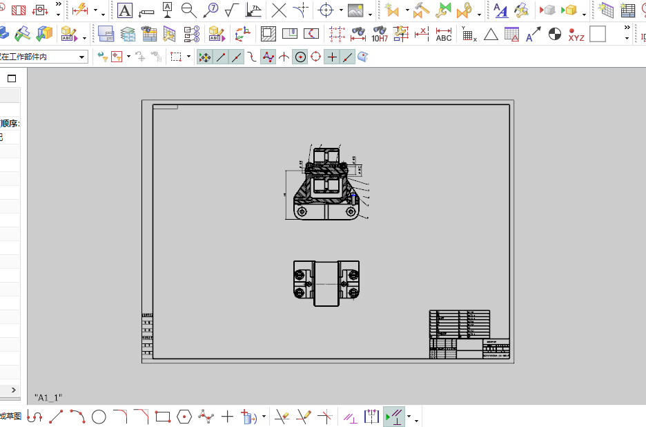Open the Feature Control Frame tool
646x427 pixels.
tap(146, 11)
